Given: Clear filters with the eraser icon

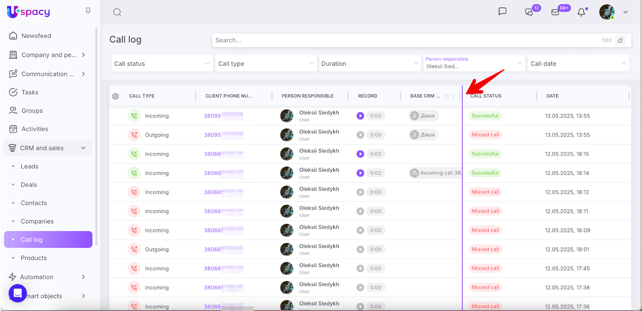Looking at the screenshot, I should coord(620,40).
